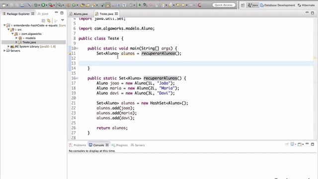Click the Open Perspective icon

(x=243, y=5)
